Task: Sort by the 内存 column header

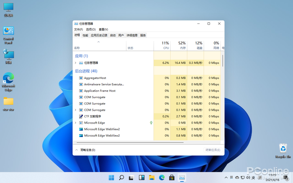Action: click(x=182, y=45)
